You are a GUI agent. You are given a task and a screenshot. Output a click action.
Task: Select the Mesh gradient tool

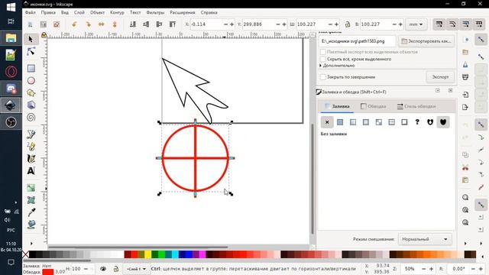tap(31, 200)
